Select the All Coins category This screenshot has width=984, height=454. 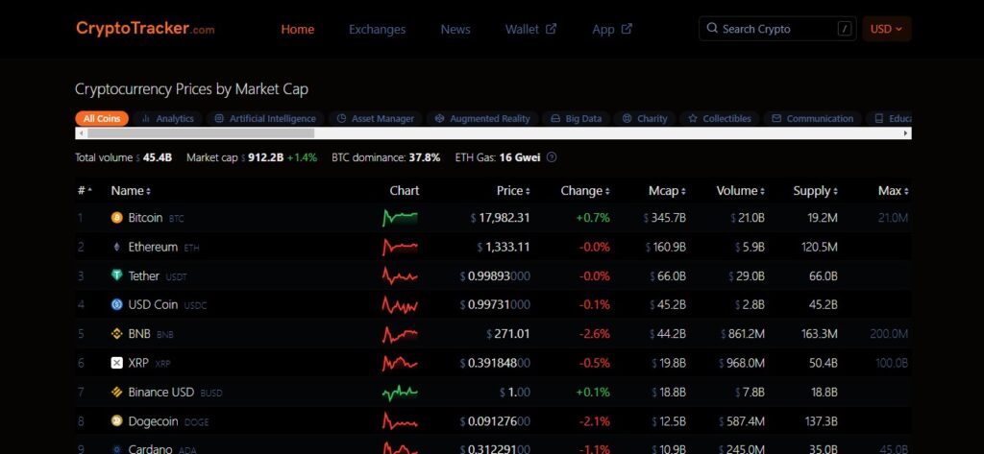102,118
